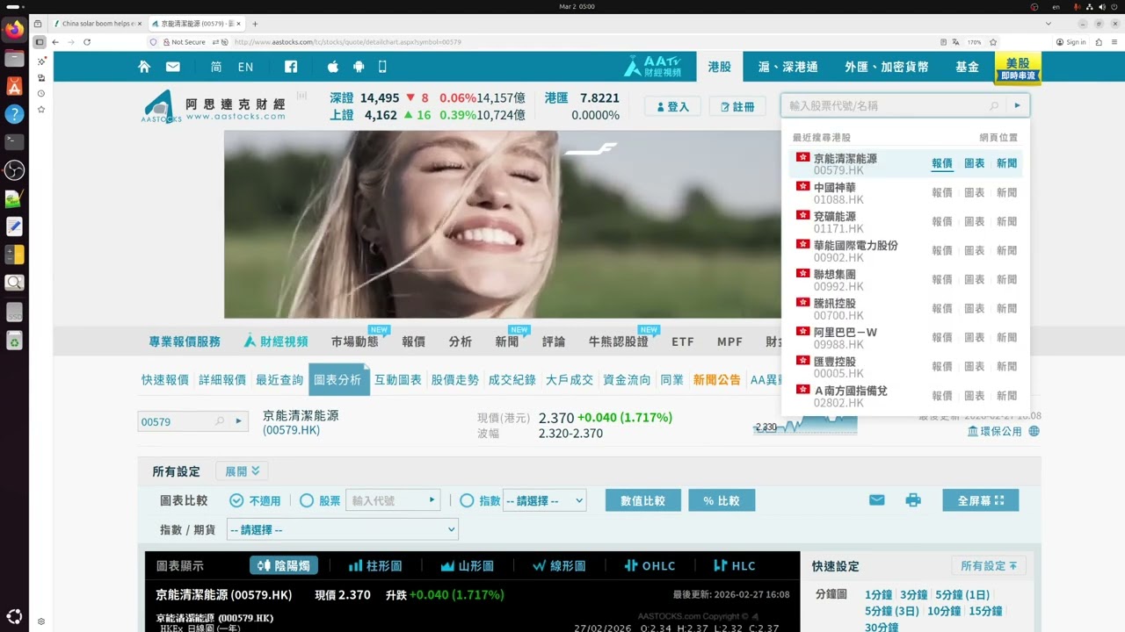The height and width of the screenshot is (632, 1125).
Task: Open 財經視頻 menu item
Action: pyautogui.click(x=276, y=341)
